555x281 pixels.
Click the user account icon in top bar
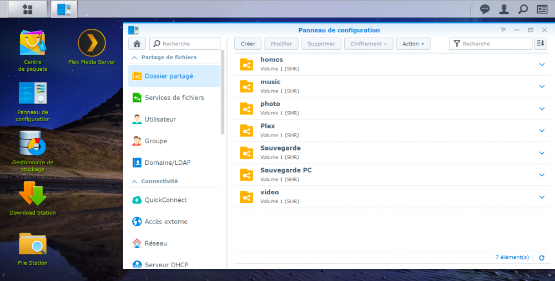(x=504, y=9)
